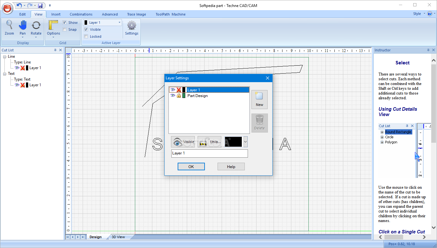The height and width of the screenshot is (248, 437).
Task: Enable the Active Layer Locked checkbox
Action: point(86,36)
